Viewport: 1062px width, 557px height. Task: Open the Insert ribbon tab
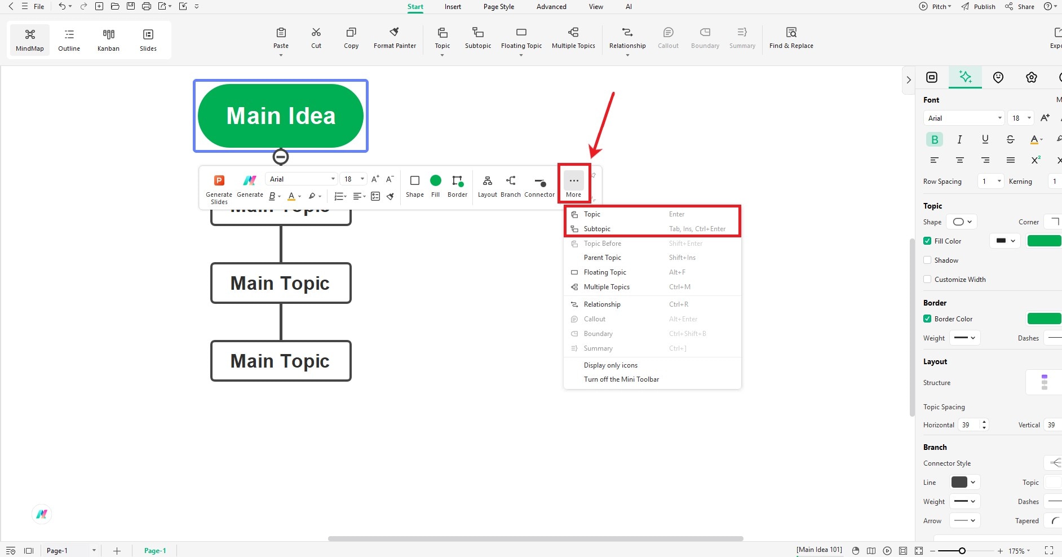(453, 7)
